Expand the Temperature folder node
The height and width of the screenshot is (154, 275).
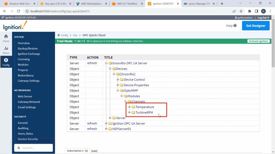click(129, 107)
